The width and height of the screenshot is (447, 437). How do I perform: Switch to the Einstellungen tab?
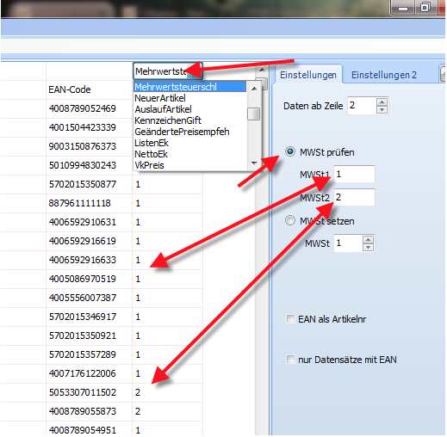point(308,75)
